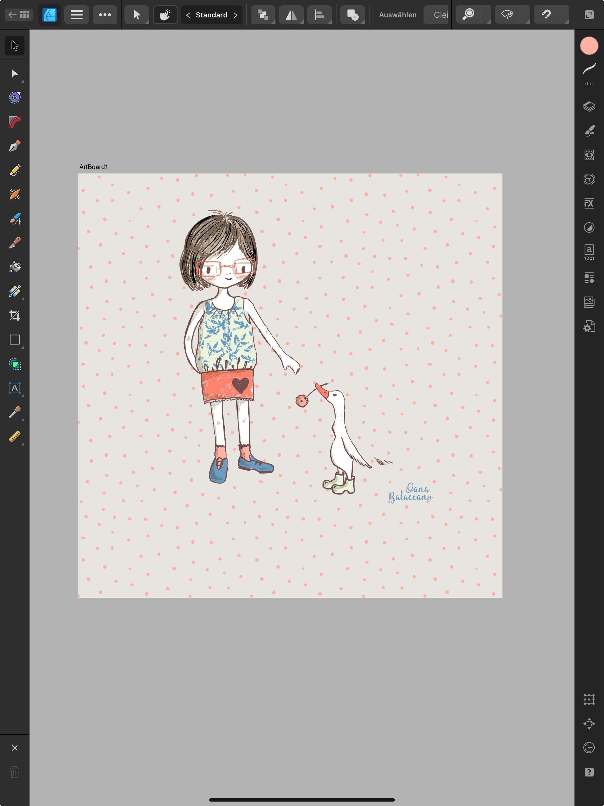Select the arrow pointer mode in top bar
The height and width of the screenshot is (806, 604).
click(x=137, y=15)
